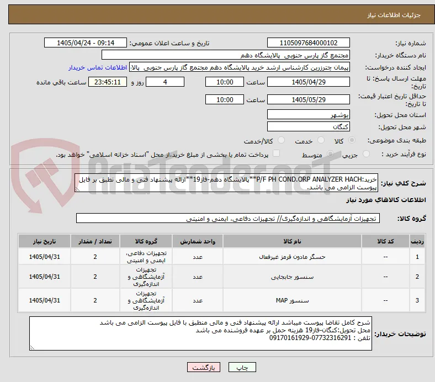Image resolution: width=435 pixels, height=382 pixels.
Task: Click the buyer name field مجتمع گاز پارس جنوبی
Action: click(226, 55)
